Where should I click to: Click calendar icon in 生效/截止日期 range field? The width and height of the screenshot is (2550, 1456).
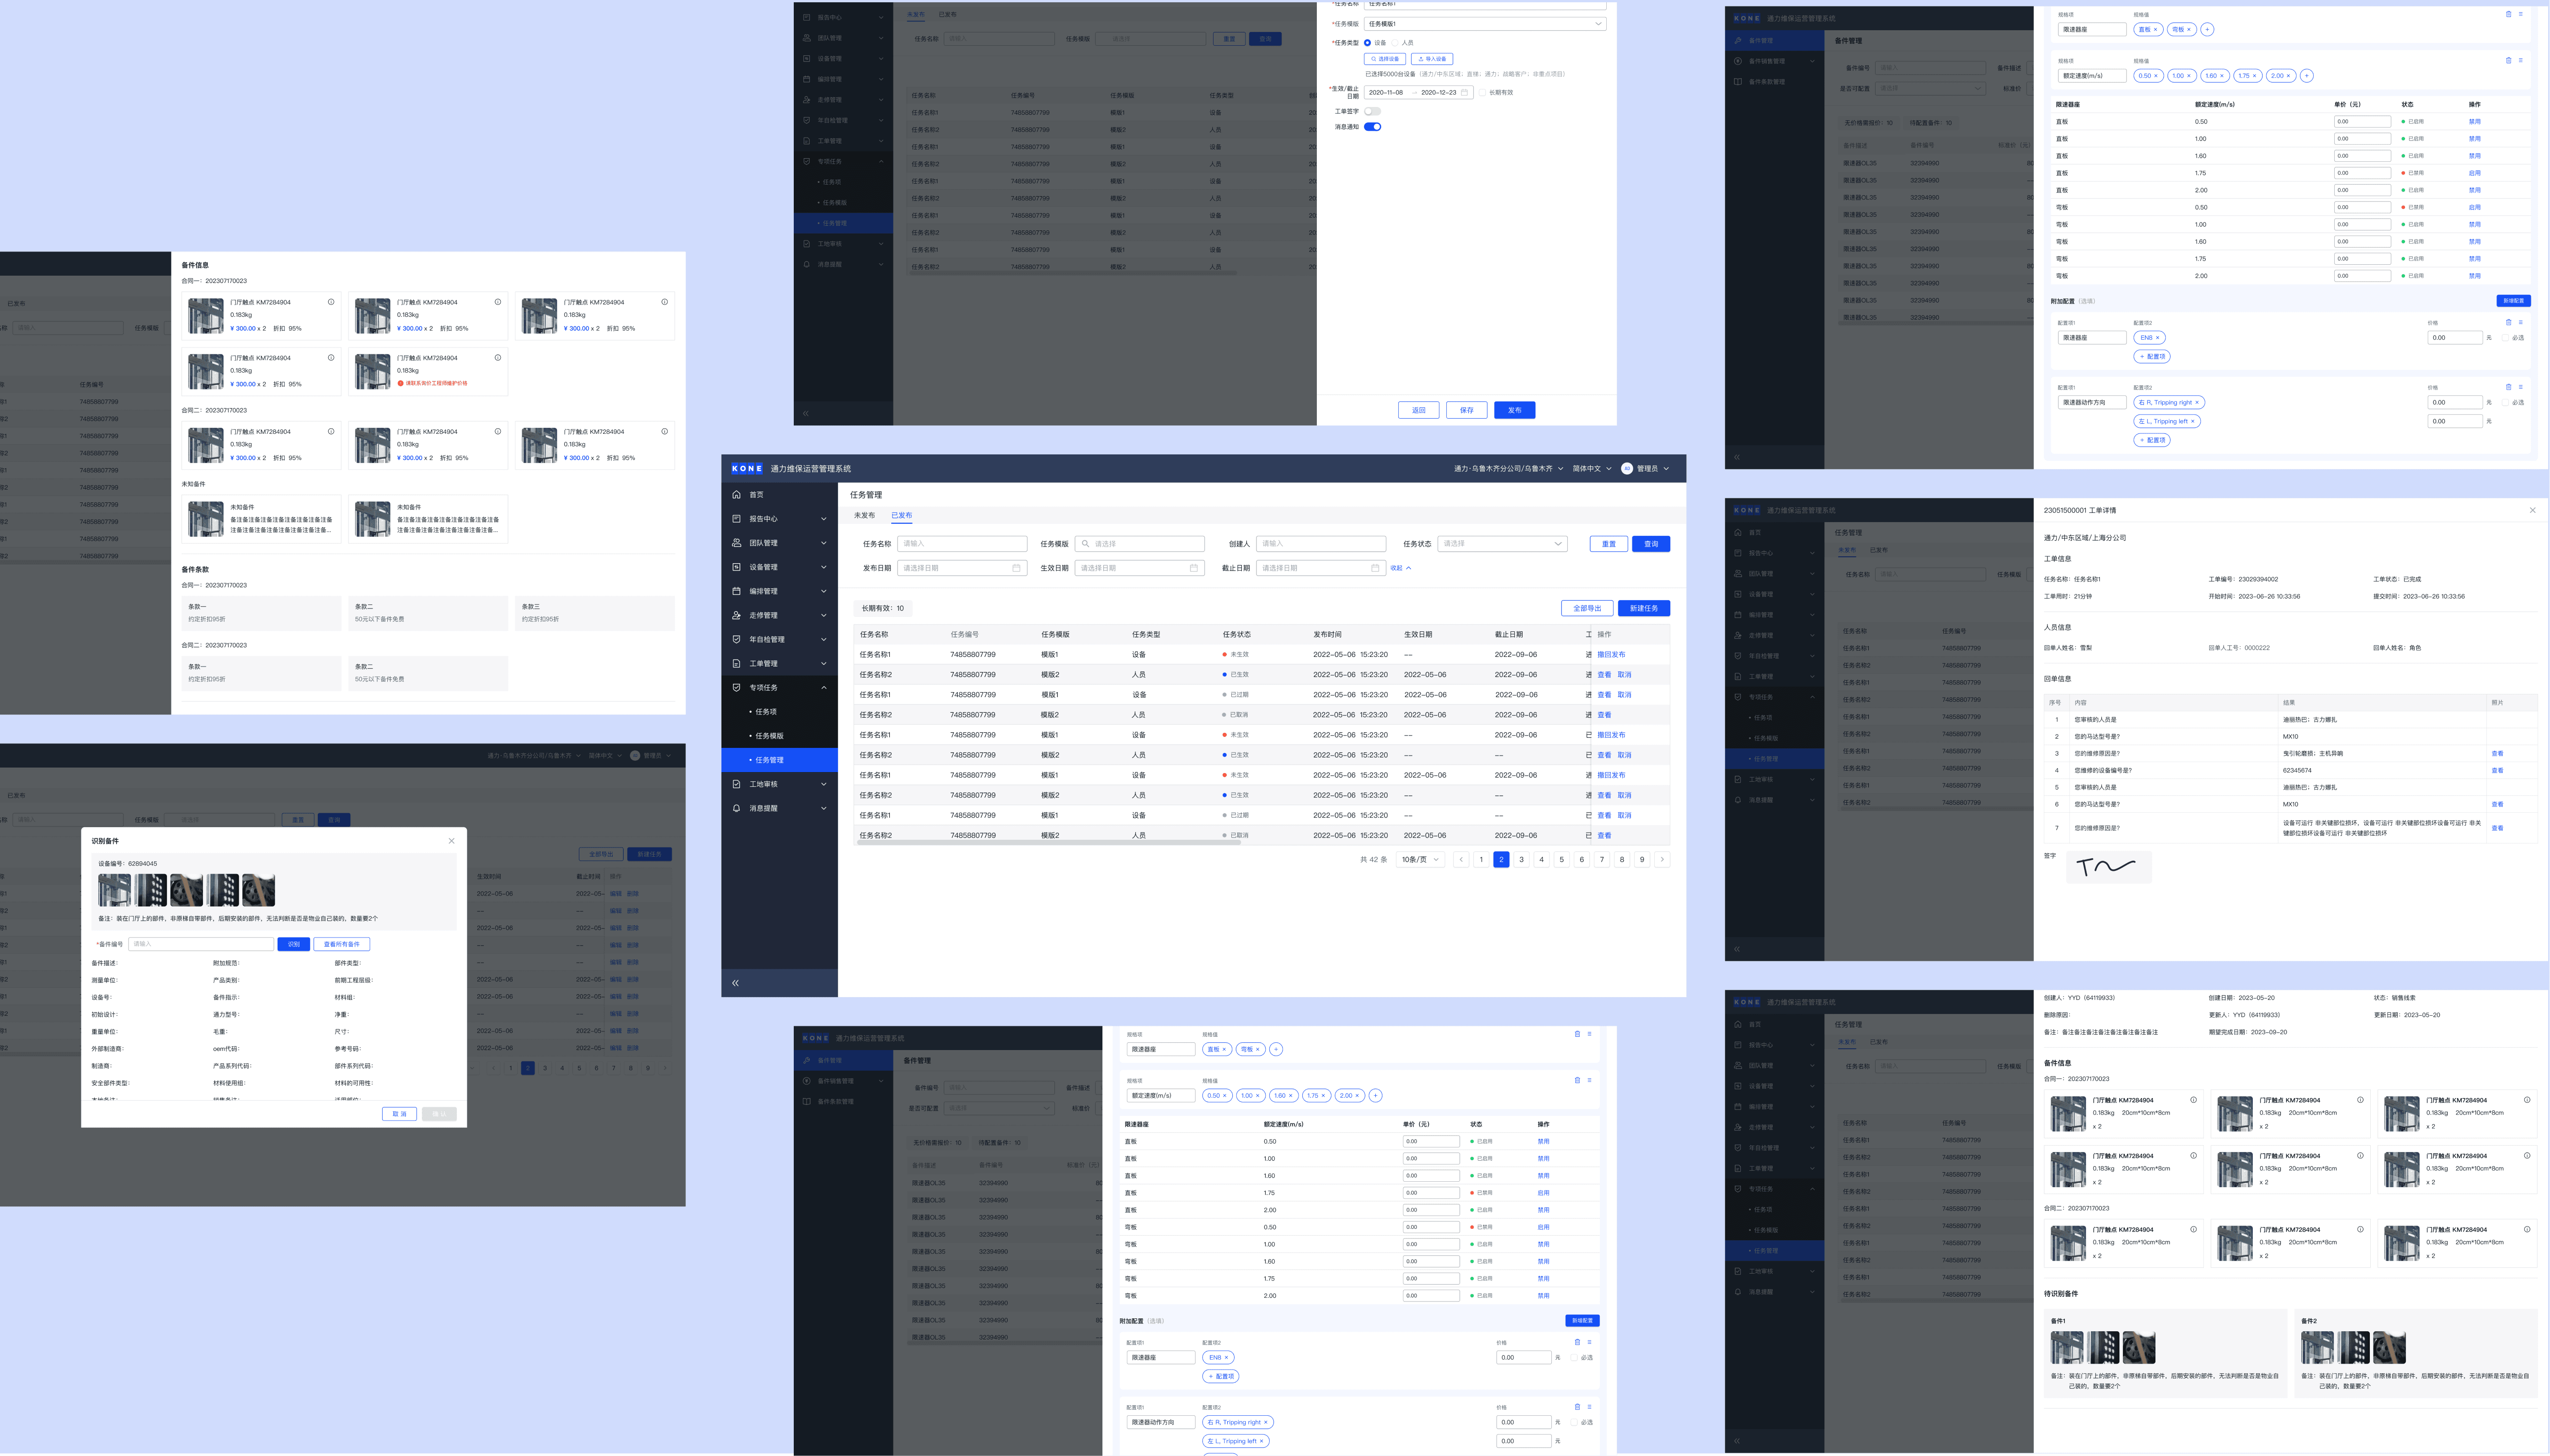pyautogui.click(x=1464, y=92)
